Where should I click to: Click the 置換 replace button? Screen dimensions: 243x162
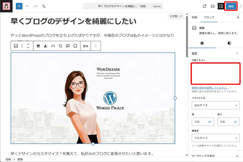[x=85, y=46]
